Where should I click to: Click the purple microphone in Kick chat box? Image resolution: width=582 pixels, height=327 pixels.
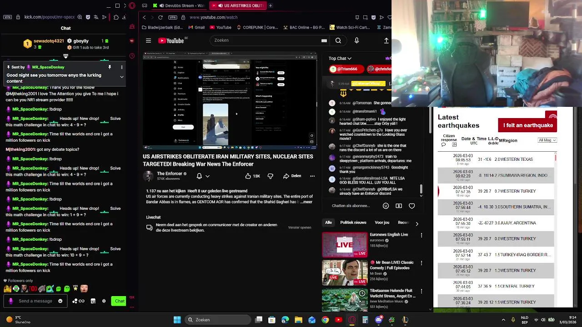click(11, 301)
